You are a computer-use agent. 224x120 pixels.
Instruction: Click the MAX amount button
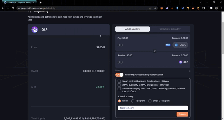[168, 45]
